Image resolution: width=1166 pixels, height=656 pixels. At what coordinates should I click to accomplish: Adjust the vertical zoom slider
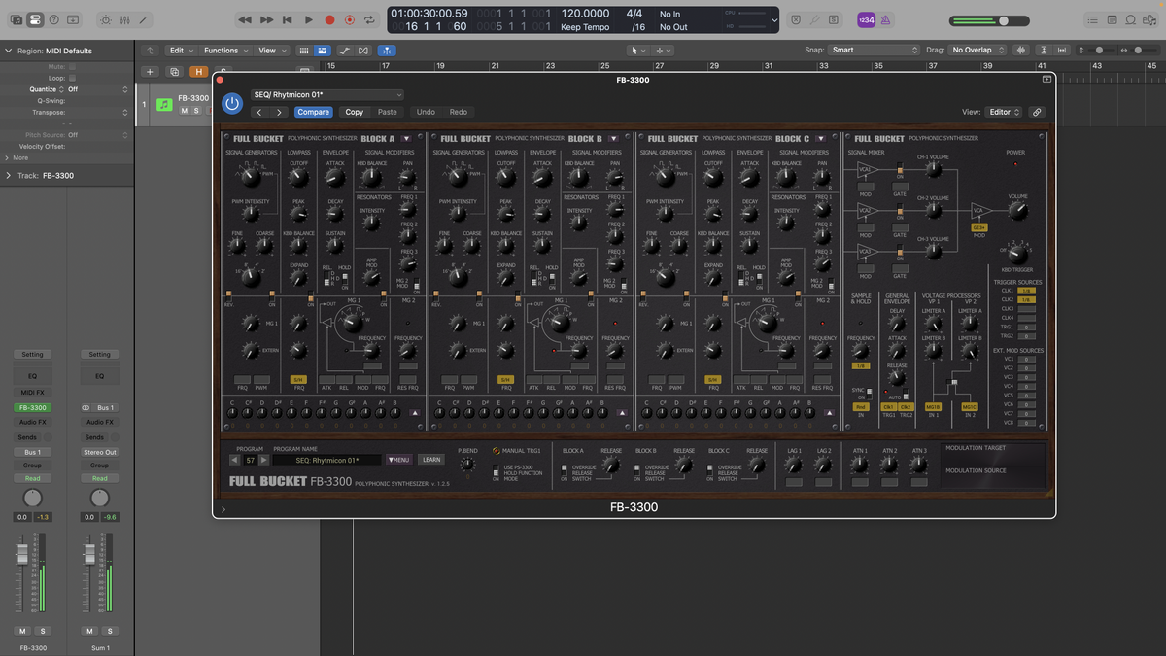coord(1099,50)
